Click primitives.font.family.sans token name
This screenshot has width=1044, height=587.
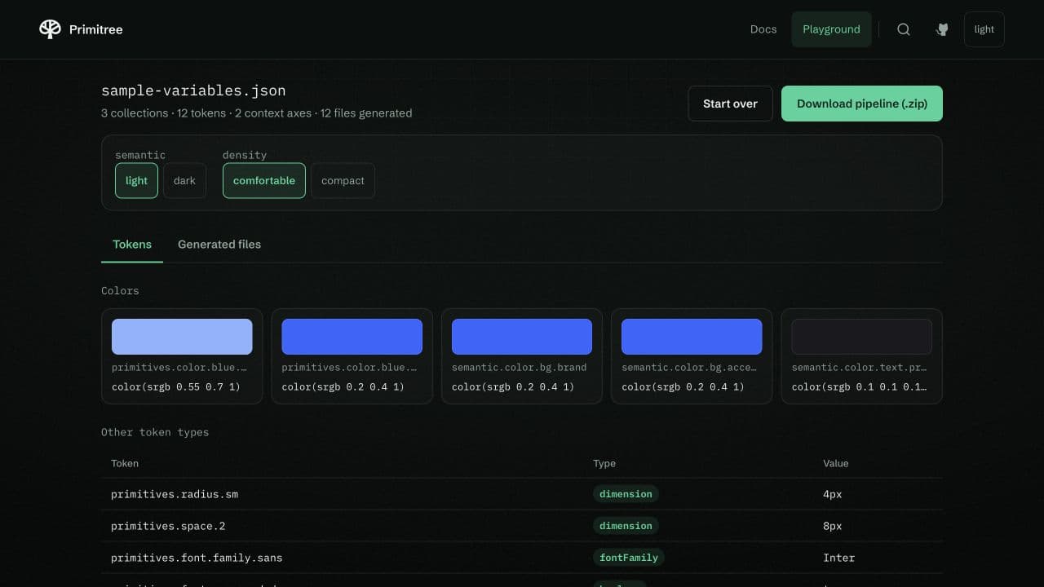[x=197, y=558]
